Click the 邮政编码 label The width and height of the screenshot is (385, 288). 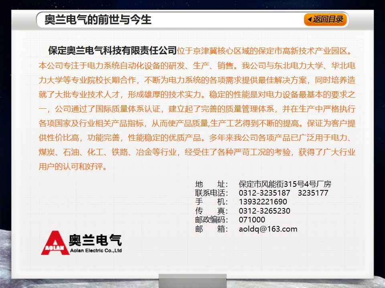211,220
